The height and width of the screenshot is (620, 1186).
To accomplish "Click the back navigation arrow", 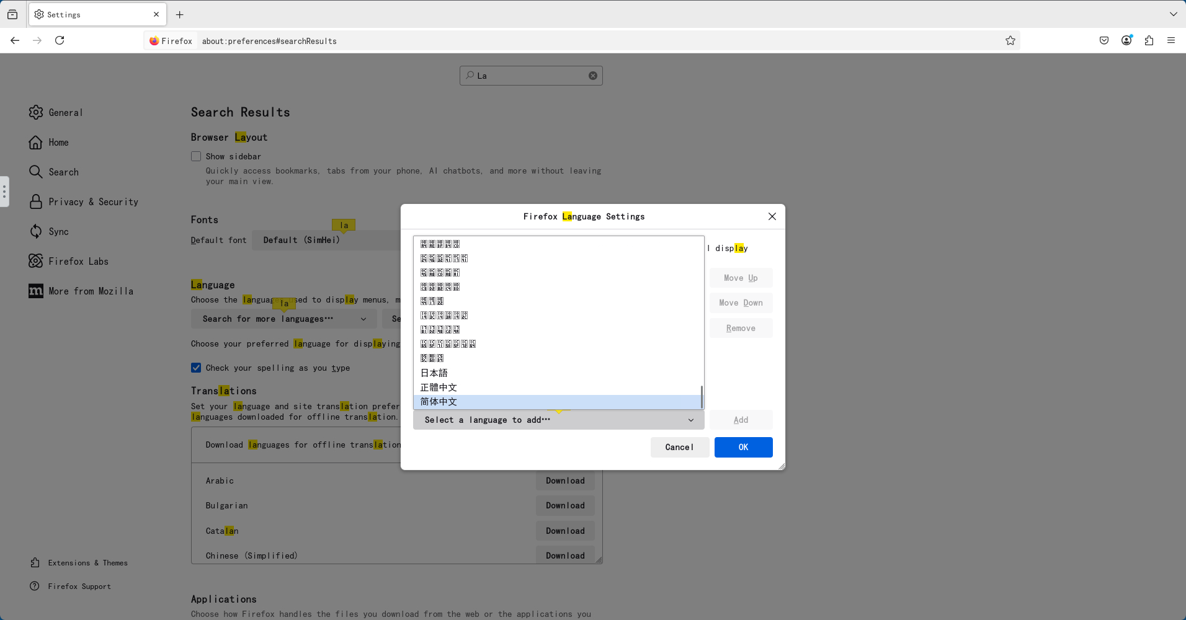I will [15, 40].
